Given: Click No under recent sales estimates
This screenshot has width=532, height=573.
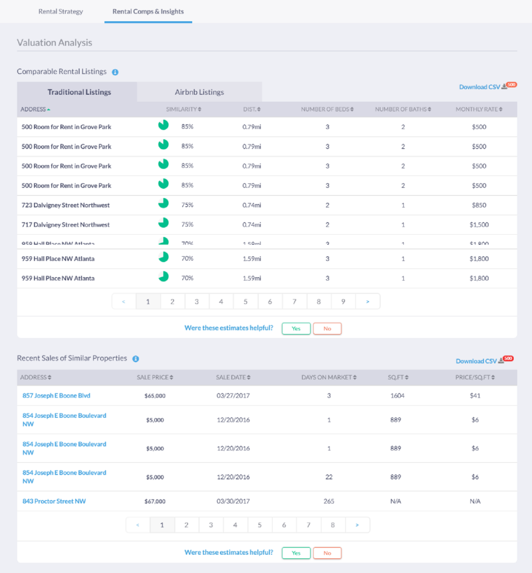Looking at the screenshot, I should coord(327,553).
